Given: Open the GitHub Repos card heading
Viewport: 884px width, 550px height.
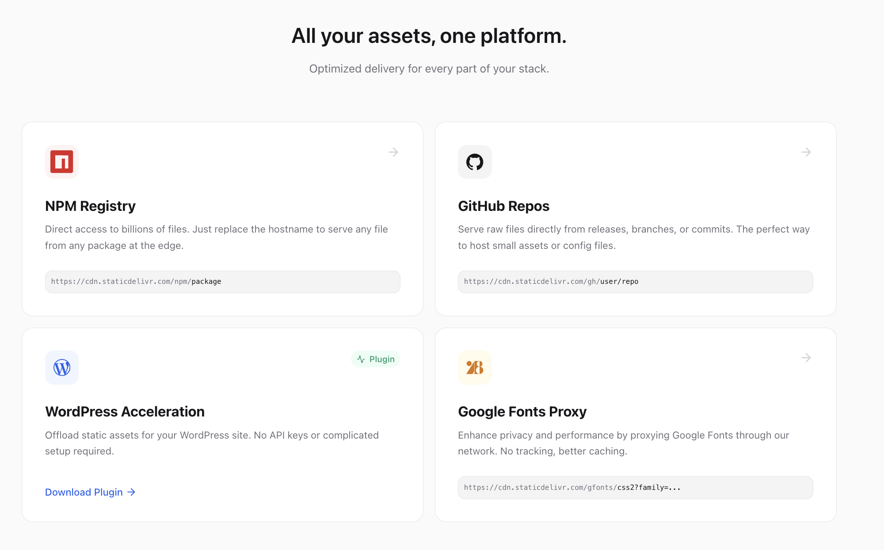Looking at the screenshot, I should click(x=503, y=206).
